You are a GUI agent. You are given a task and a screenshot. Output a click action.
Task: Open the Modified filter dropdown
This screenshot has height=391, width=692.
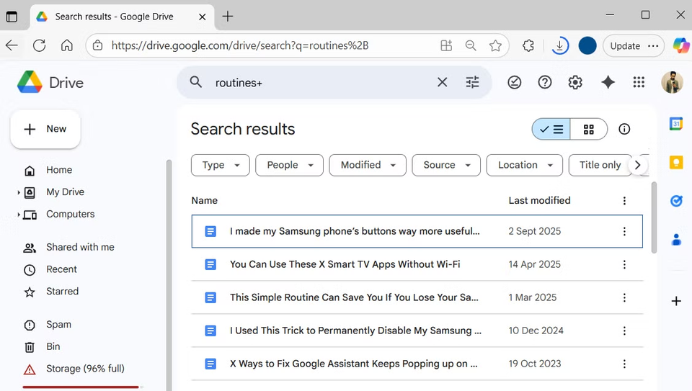[368, 165]
